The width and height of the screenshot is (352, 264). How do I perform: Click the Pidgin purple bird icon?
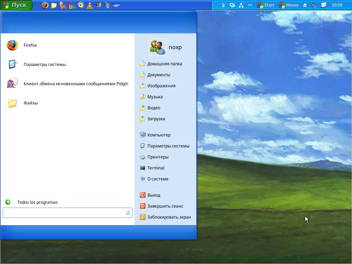pyautogui.click(x=12, y=84)
